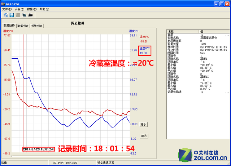
Task: Click the value 双温度记录仪
Action: [209, 38]
